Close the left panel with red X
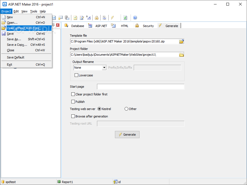This screenshot has width=247, height=185. 58,25
